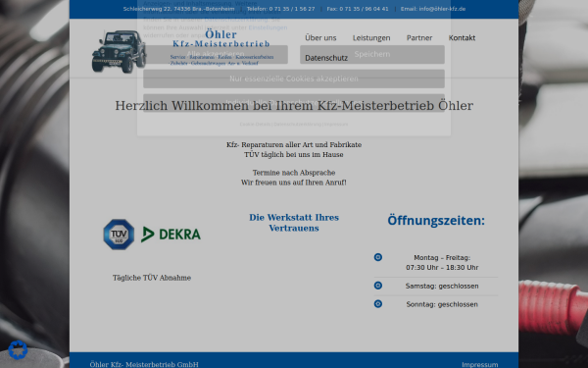Open the Impressum link in the footer

click(x=479, y=365)
